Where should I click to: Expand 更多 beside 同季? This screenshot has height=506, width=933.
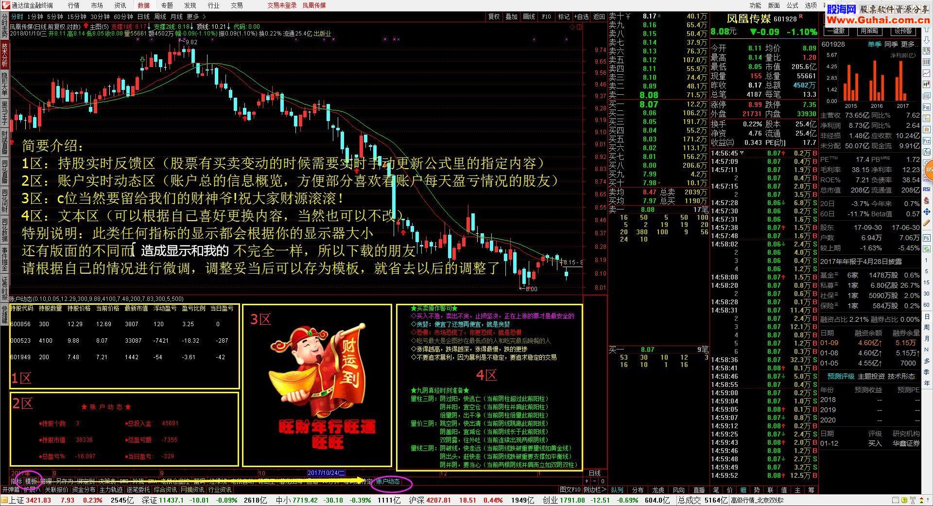(x=909, y=44)
